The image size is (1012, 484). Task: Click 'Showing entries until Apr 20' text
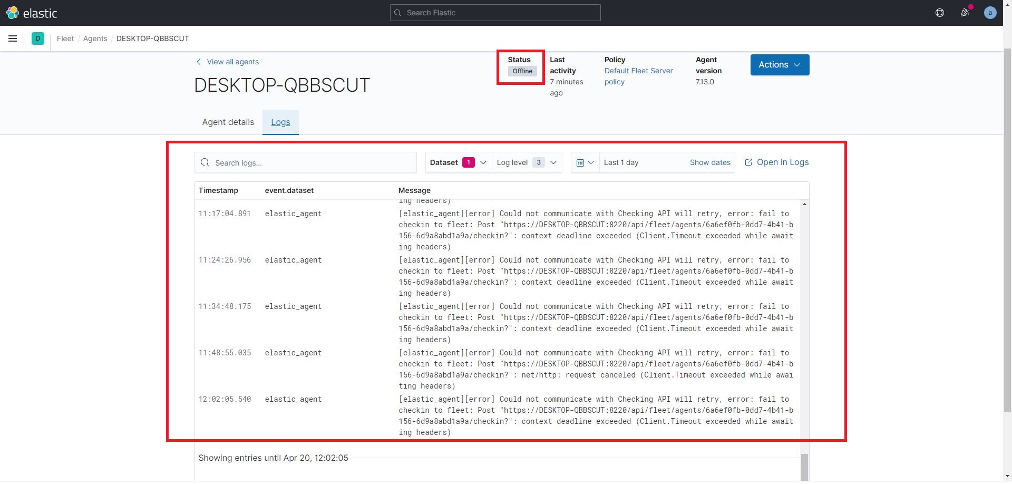273,458
